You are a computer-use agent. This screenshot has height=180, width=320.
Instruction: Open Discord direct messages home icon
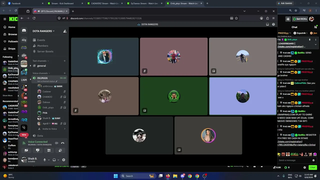pyautogui.click(x=24, y=30)
